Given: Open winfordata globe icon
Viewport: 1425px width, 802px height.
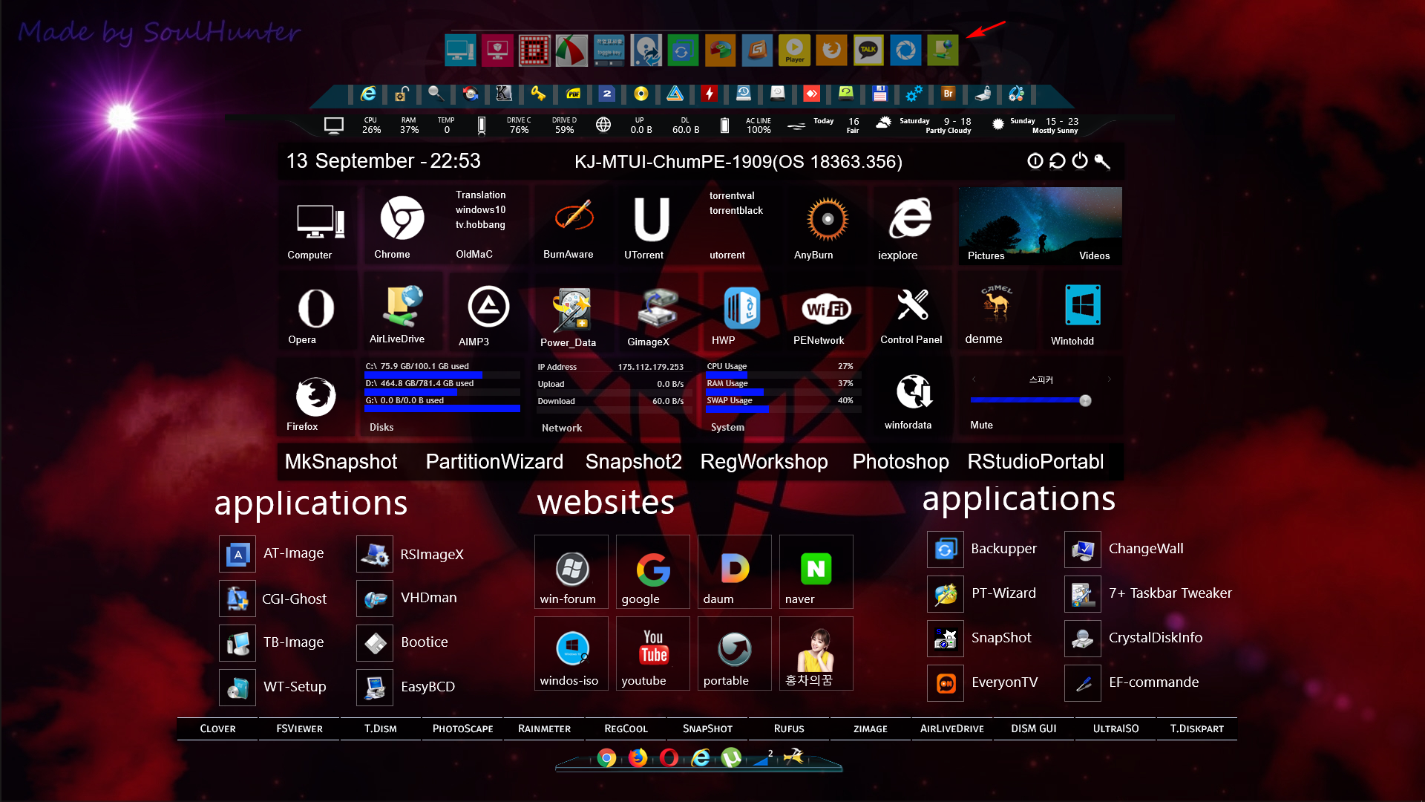Looking at the screenshot, I should click(x=914, y=391).
